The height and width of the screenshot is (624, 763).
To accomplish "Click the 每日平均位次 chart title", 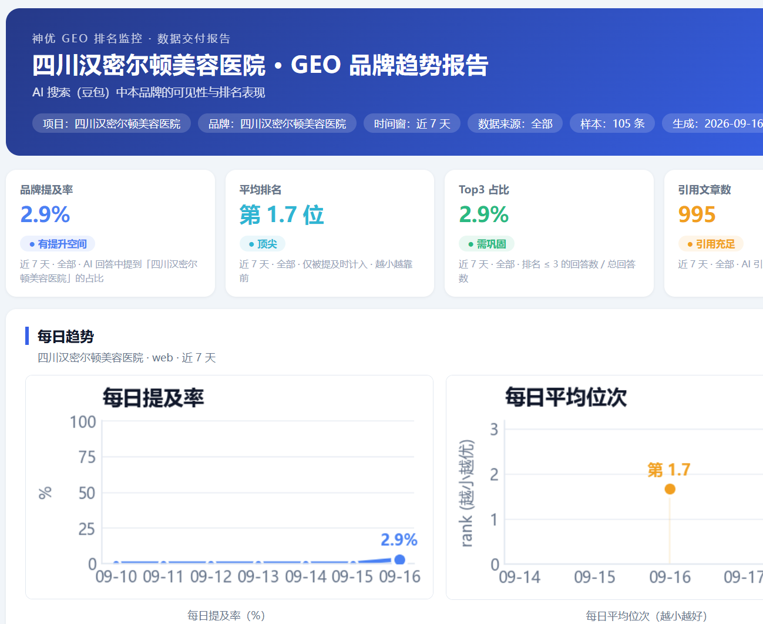I will pyautogui.click(x=566, y=397).
